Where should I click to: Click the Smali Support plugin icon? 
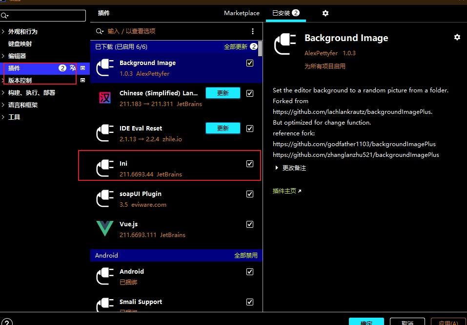(105, 305)
